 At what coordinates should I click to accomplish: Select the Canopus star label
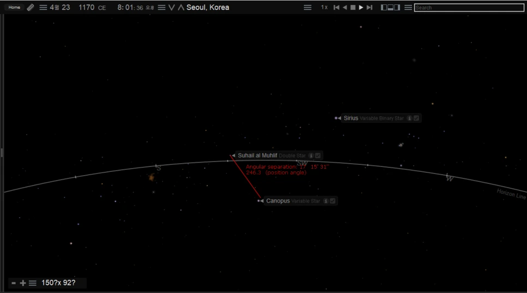pyautogui.click(x=278, y=201)
